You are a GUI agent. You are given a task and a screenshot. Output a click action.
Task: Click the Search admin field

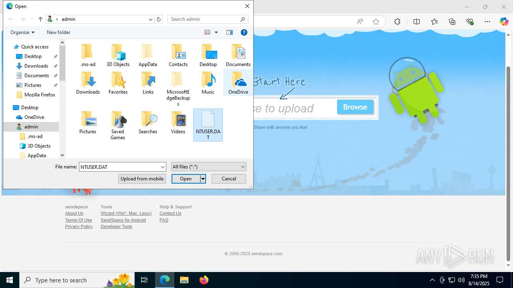point(208,19)
